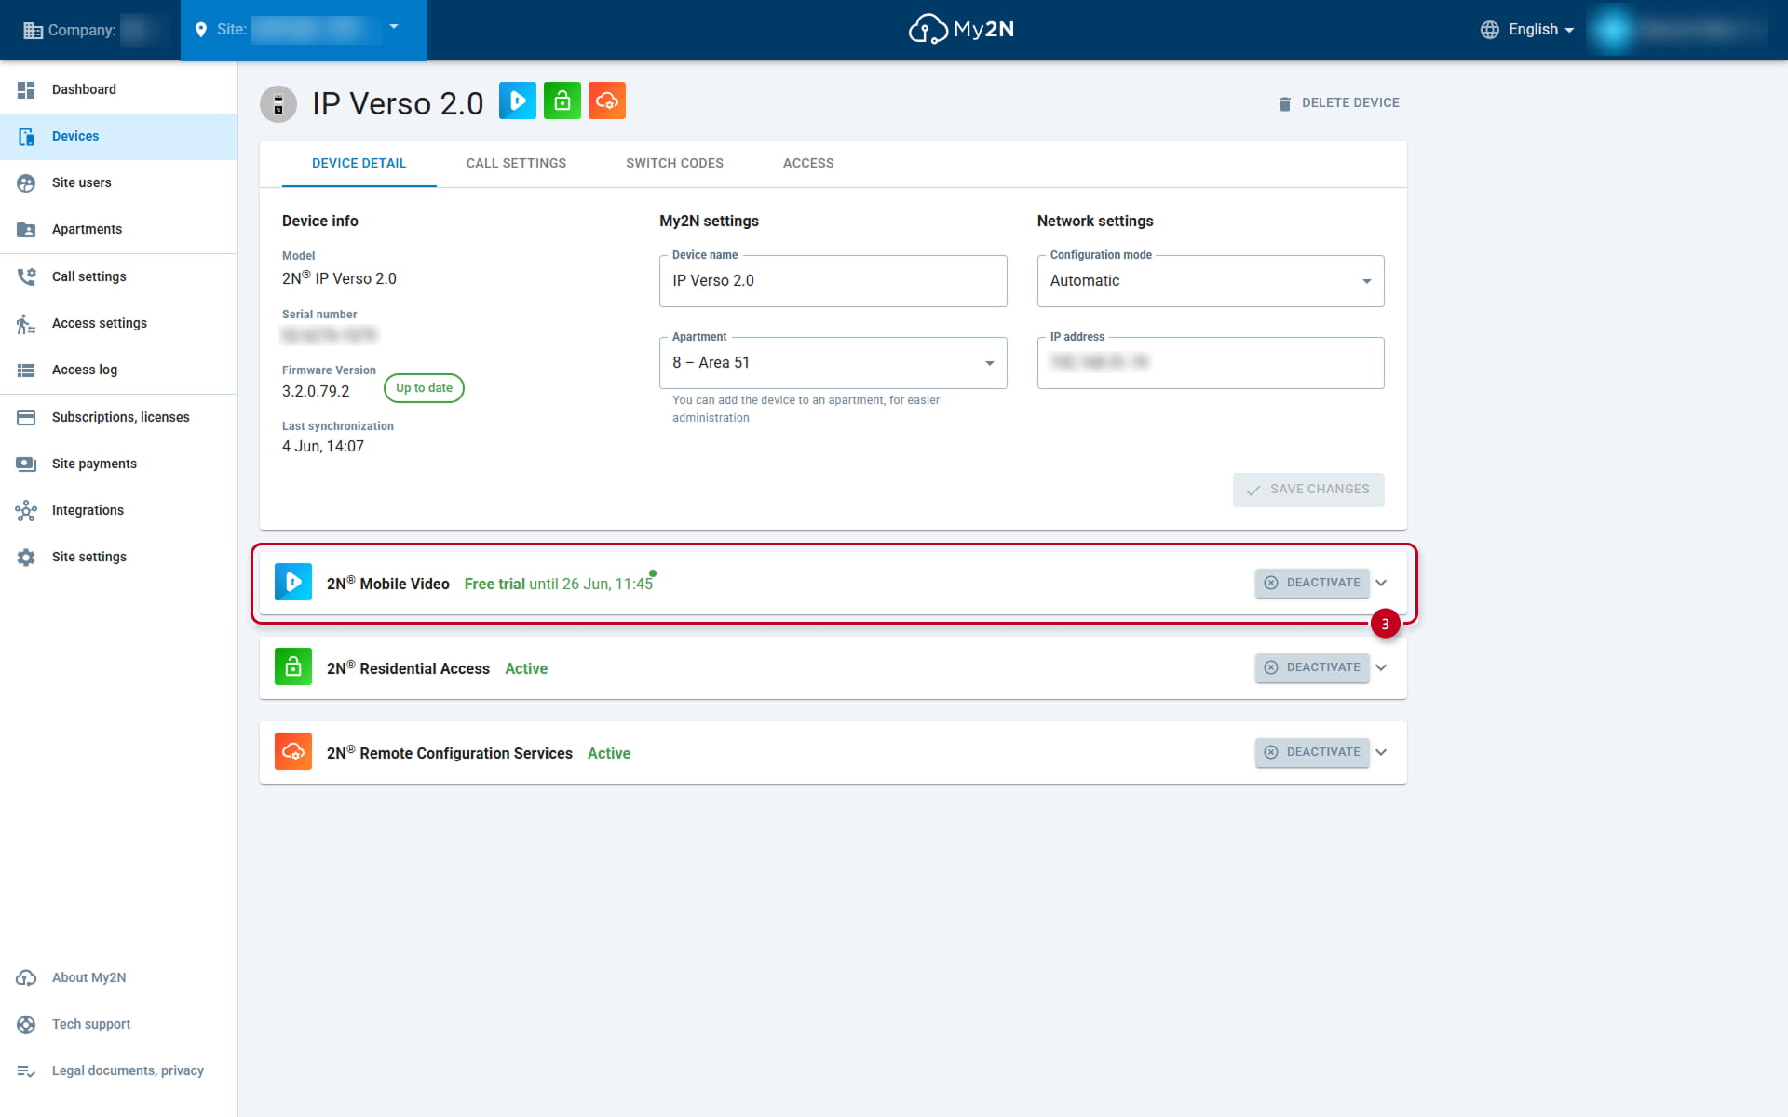Click the Devices icon in sidebar
This screenshot has width=1788, height=1117.
click(26, 136)
